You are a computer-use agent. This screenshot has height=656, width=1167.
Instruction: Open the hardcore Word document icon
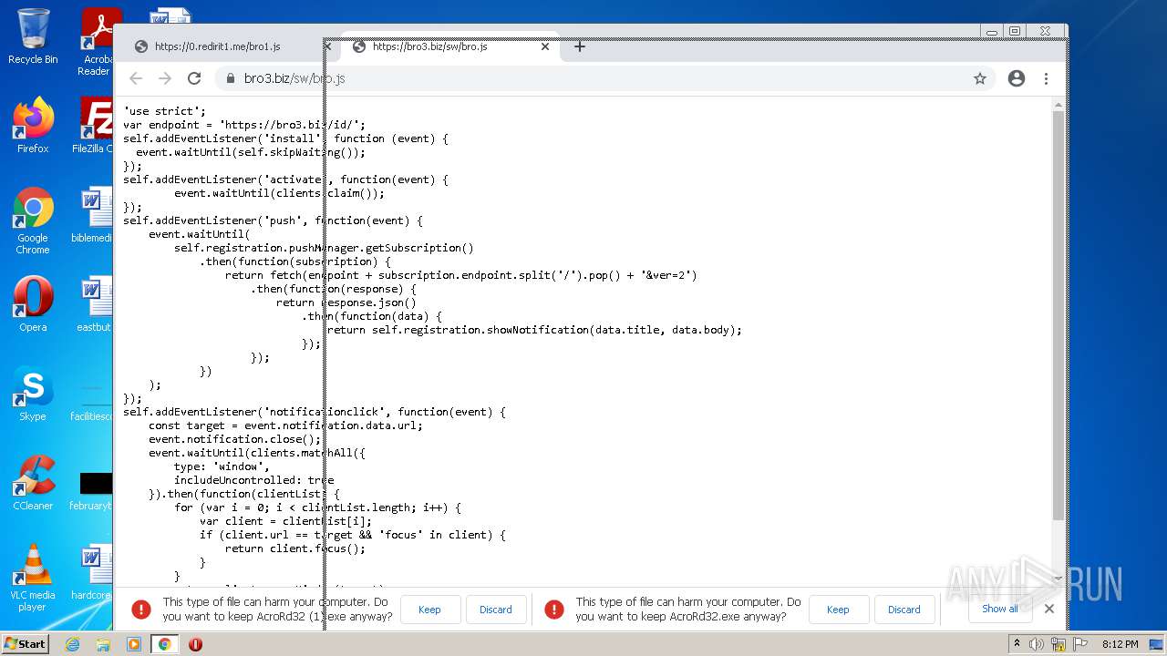pos(94,572)
